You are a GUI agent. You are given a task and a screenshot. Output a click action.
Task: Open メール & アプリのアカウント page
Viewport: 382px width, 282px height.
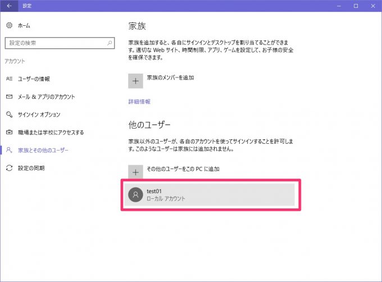tap(46, 97)
